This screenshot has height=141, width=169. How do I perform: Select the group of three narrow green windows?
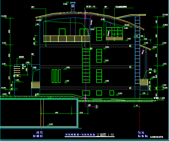tap(57, 76)
